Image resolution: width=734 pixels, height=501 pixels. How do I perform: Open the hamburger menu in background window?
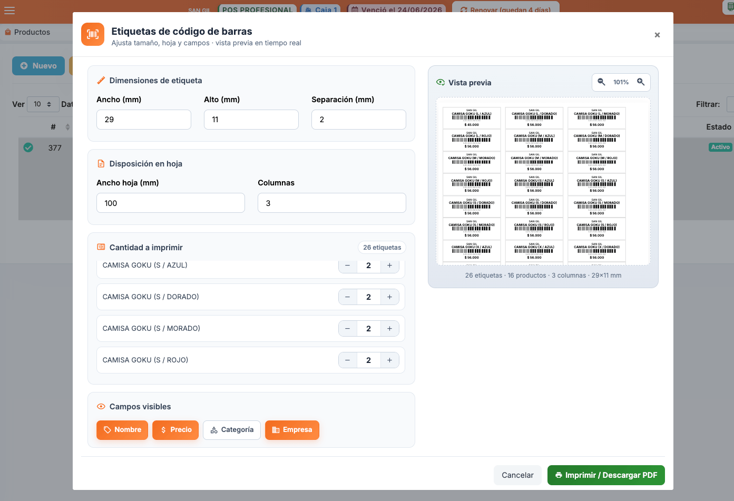point(9,10)
